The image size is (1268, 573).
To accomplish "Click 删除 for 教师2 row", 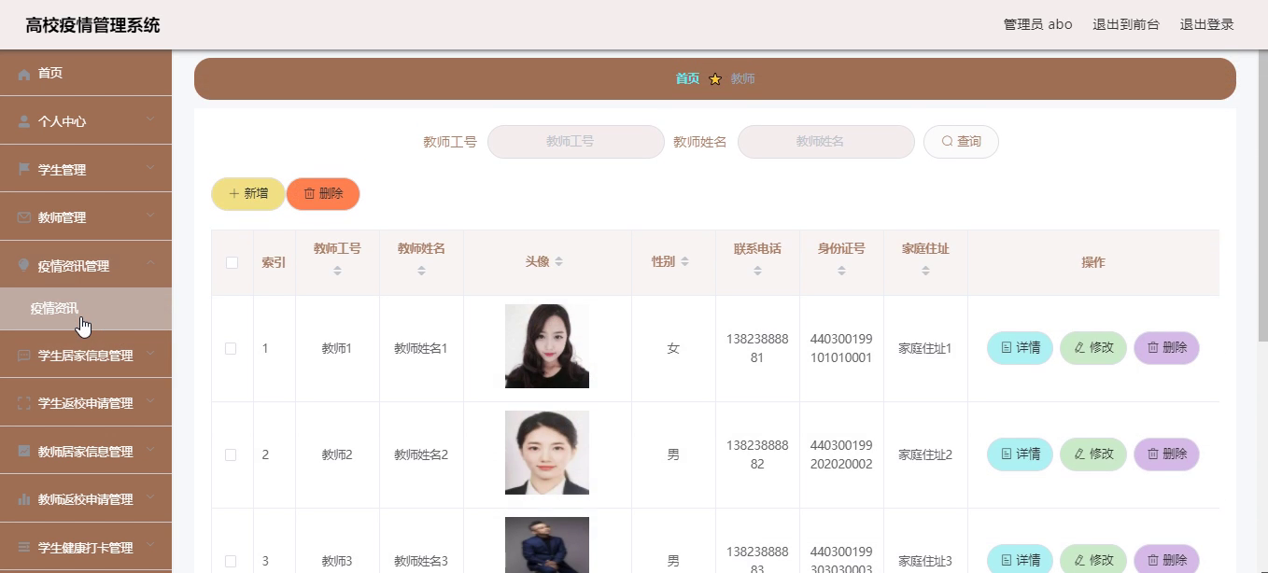I will 1166,454.
